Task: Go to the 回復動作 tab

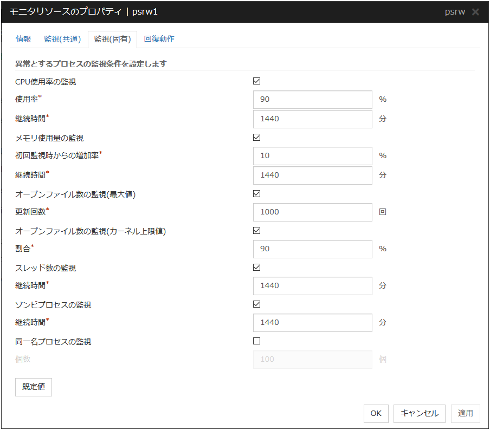Action: click(159, 39)
